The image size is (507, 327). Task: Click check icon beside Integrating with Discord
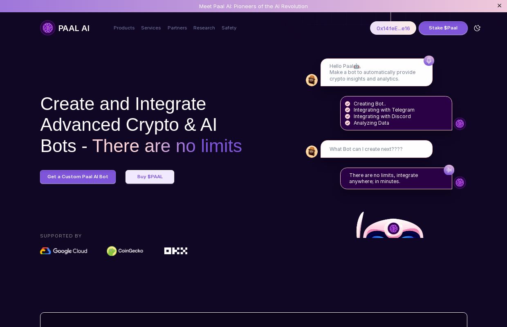tap(348, 116)
